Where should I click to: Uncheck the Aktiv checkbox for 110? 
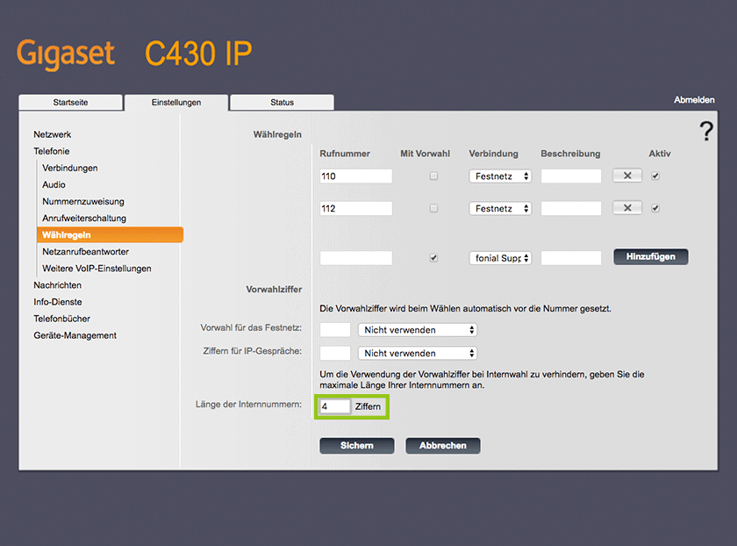[x=655, y=176]
